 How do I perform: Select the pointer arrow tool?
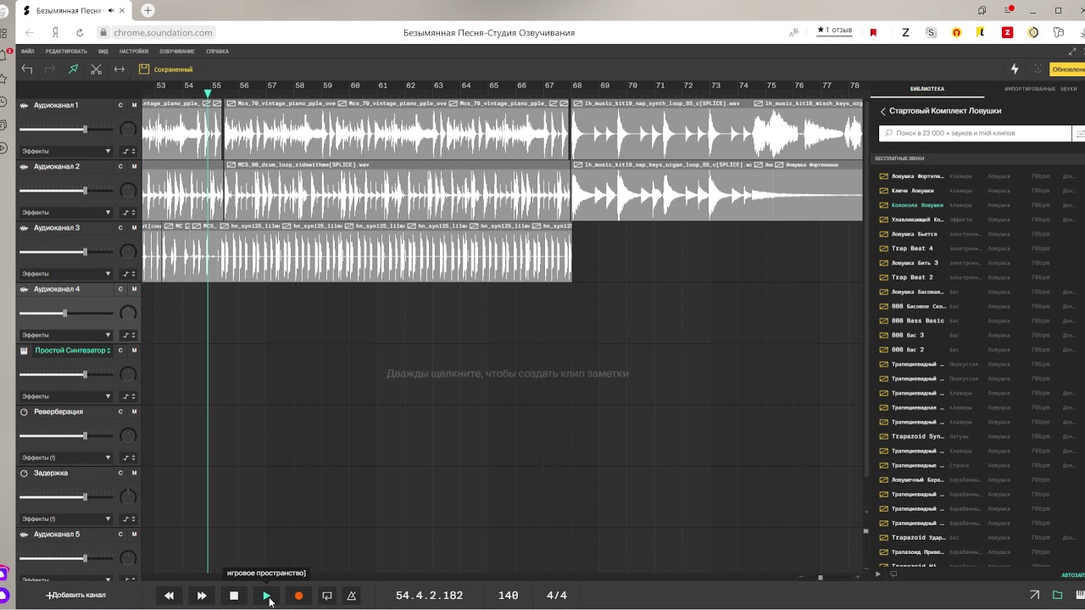[73, 69]
